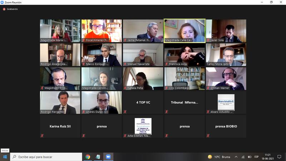Select Magistrada Celia's highlighted video tile
The width and height of the screenshot is (286, 161).
184,31
